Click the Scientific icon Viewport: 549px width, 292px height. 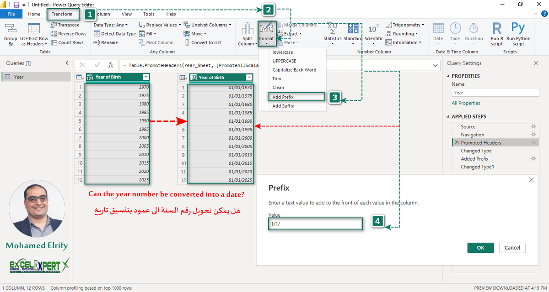click(373, 29)
